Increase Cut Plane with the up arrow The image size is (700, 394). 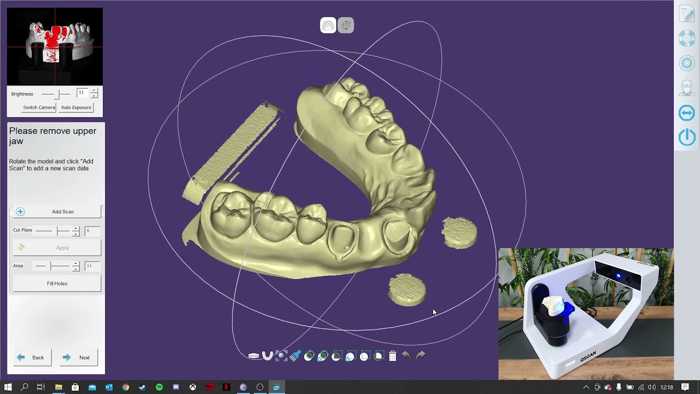tap(76, 228)
